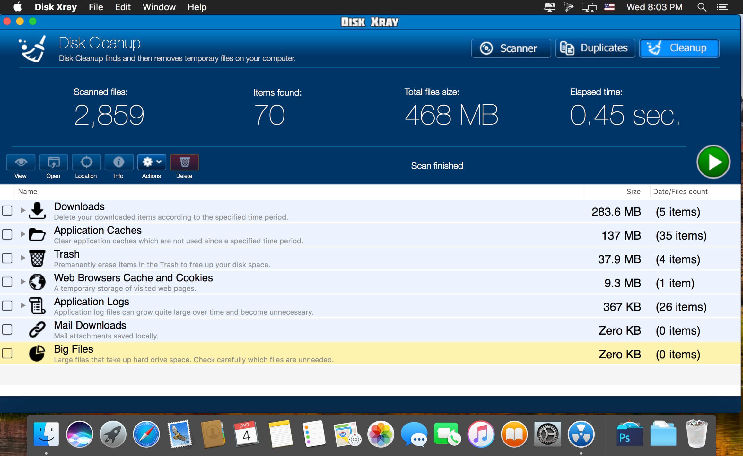The height and width of the screenshot is (456, 743).
Task: Check the Downloads checkbox
Action: coord(7,211)
